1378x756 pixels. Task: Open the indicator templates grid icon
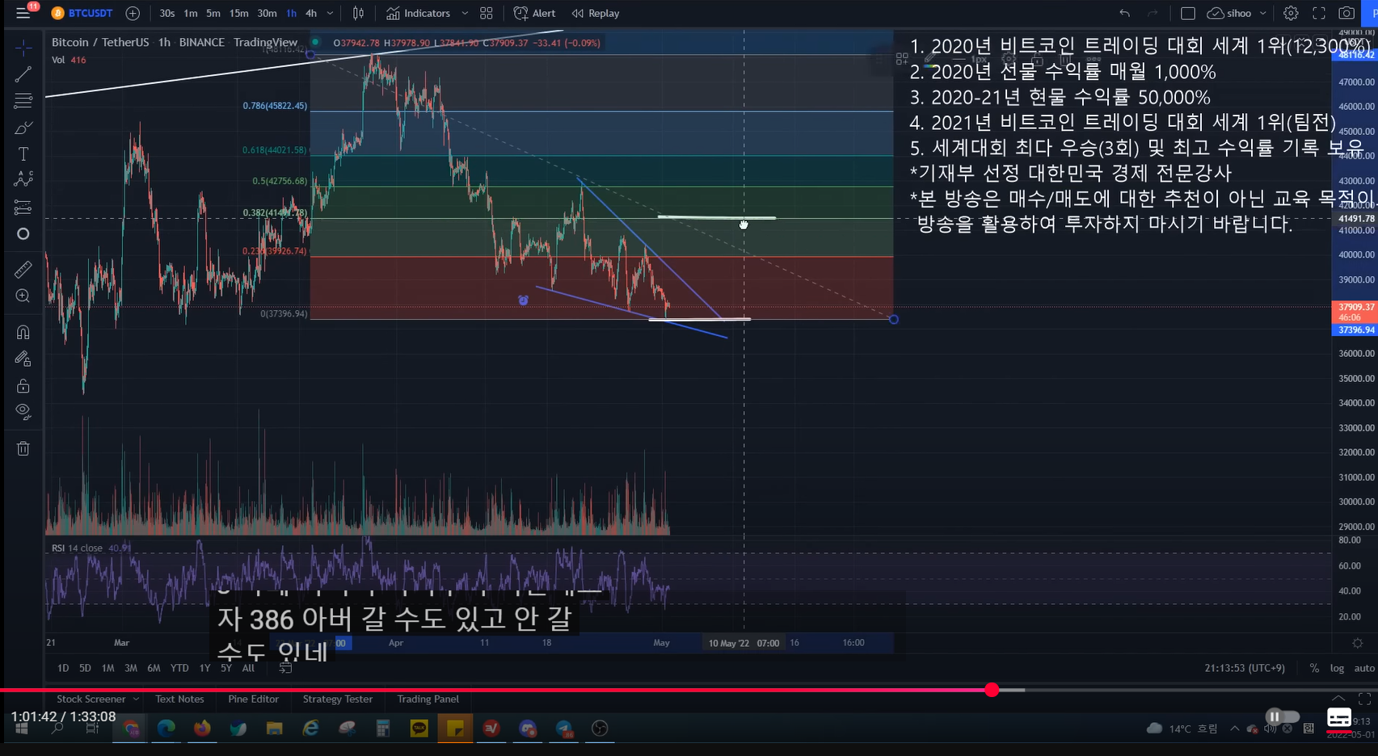pos(486,13)
